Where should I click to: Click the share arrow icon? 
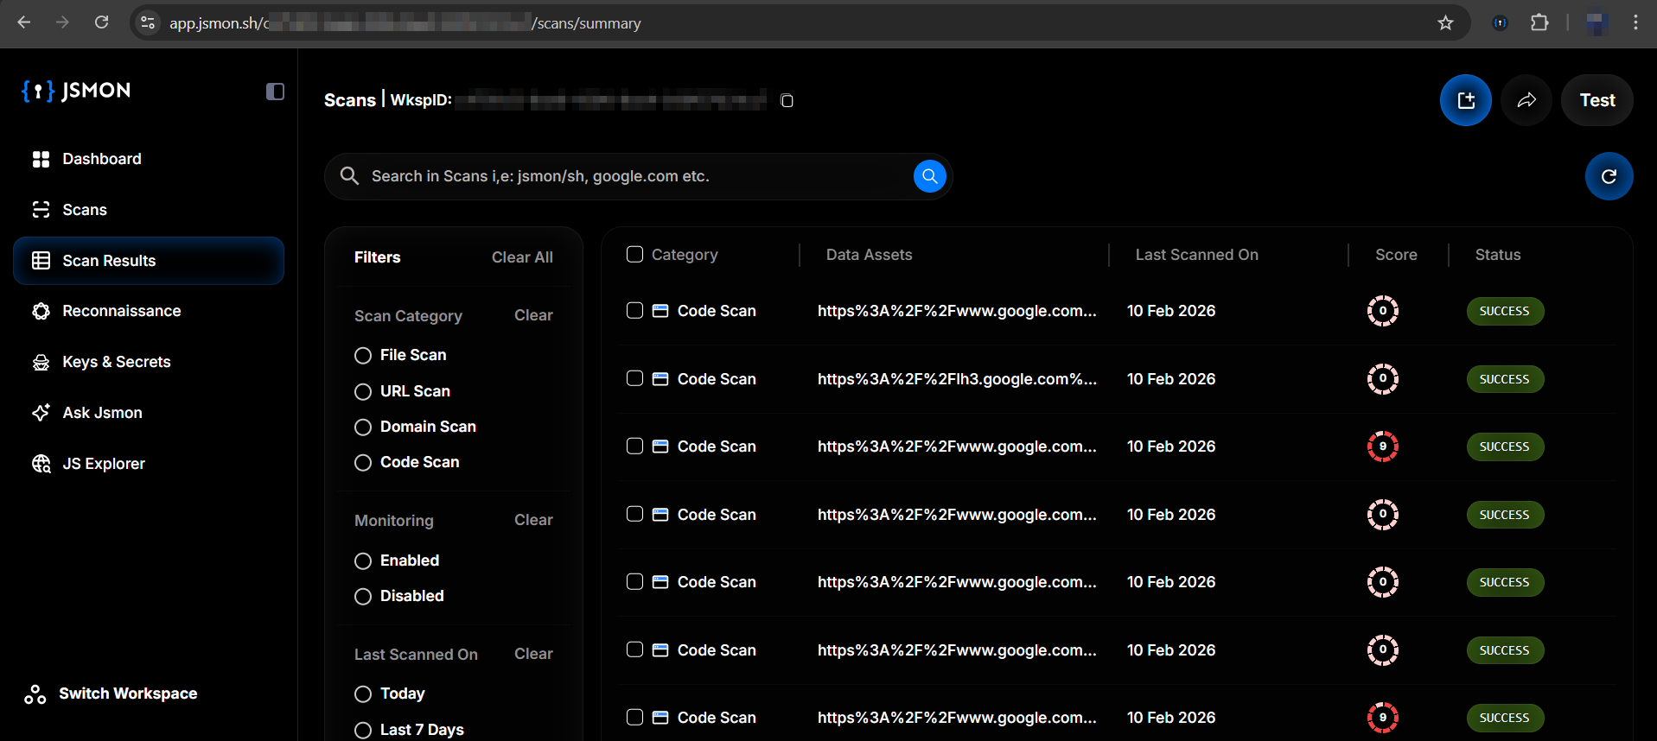pyautogui.click(x=1526, y=100)
